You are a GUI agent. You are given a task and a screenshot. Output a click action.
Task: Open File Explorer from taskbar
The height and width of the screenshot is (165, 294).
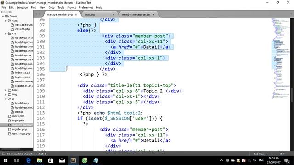pyautogui.click(x=40, y=160)
